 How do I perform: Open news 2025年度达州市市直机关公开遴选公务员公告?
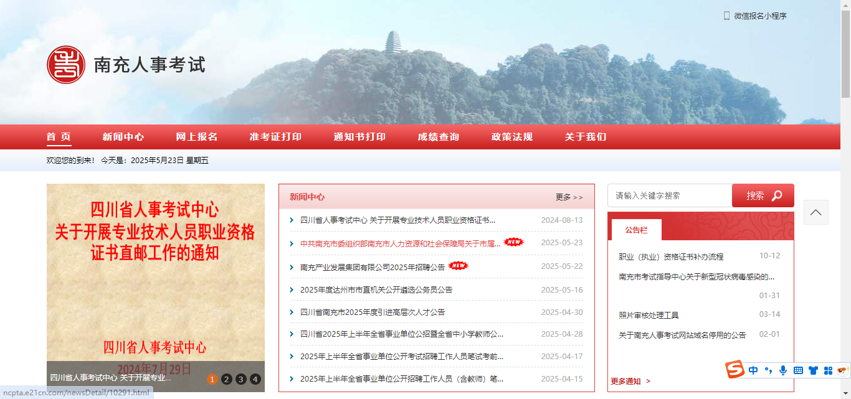(x=376, y=289)
